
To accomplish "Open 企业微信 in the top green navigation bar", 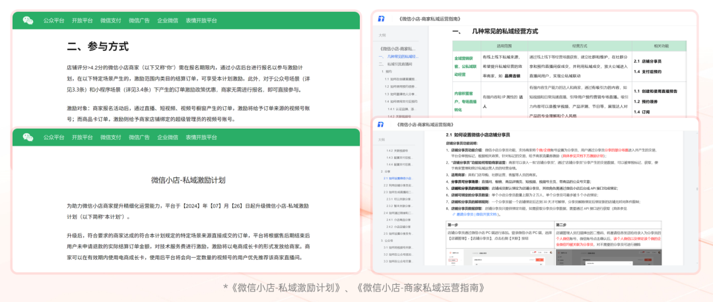I will click(168, 20).
